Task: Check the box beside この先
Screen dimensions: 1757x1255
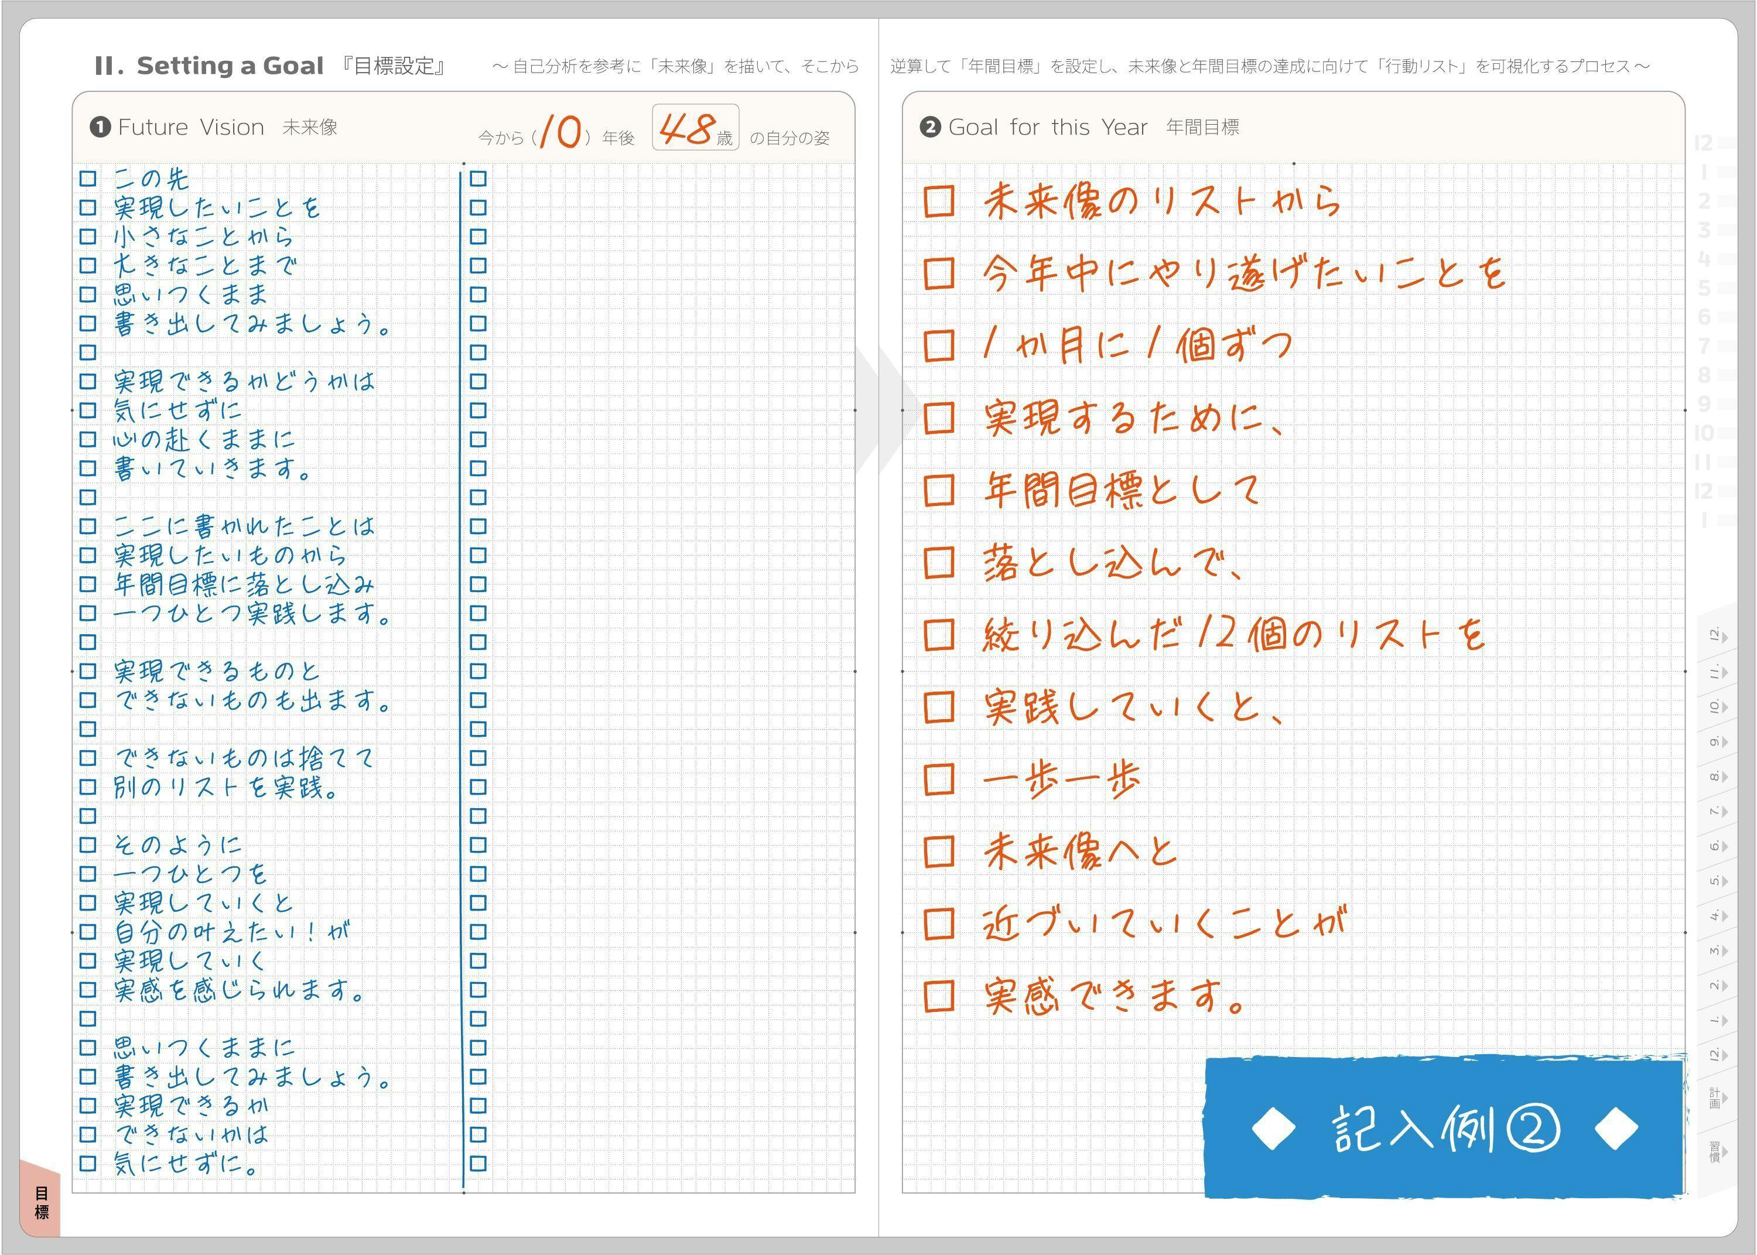Action: (x=88, y=179)
